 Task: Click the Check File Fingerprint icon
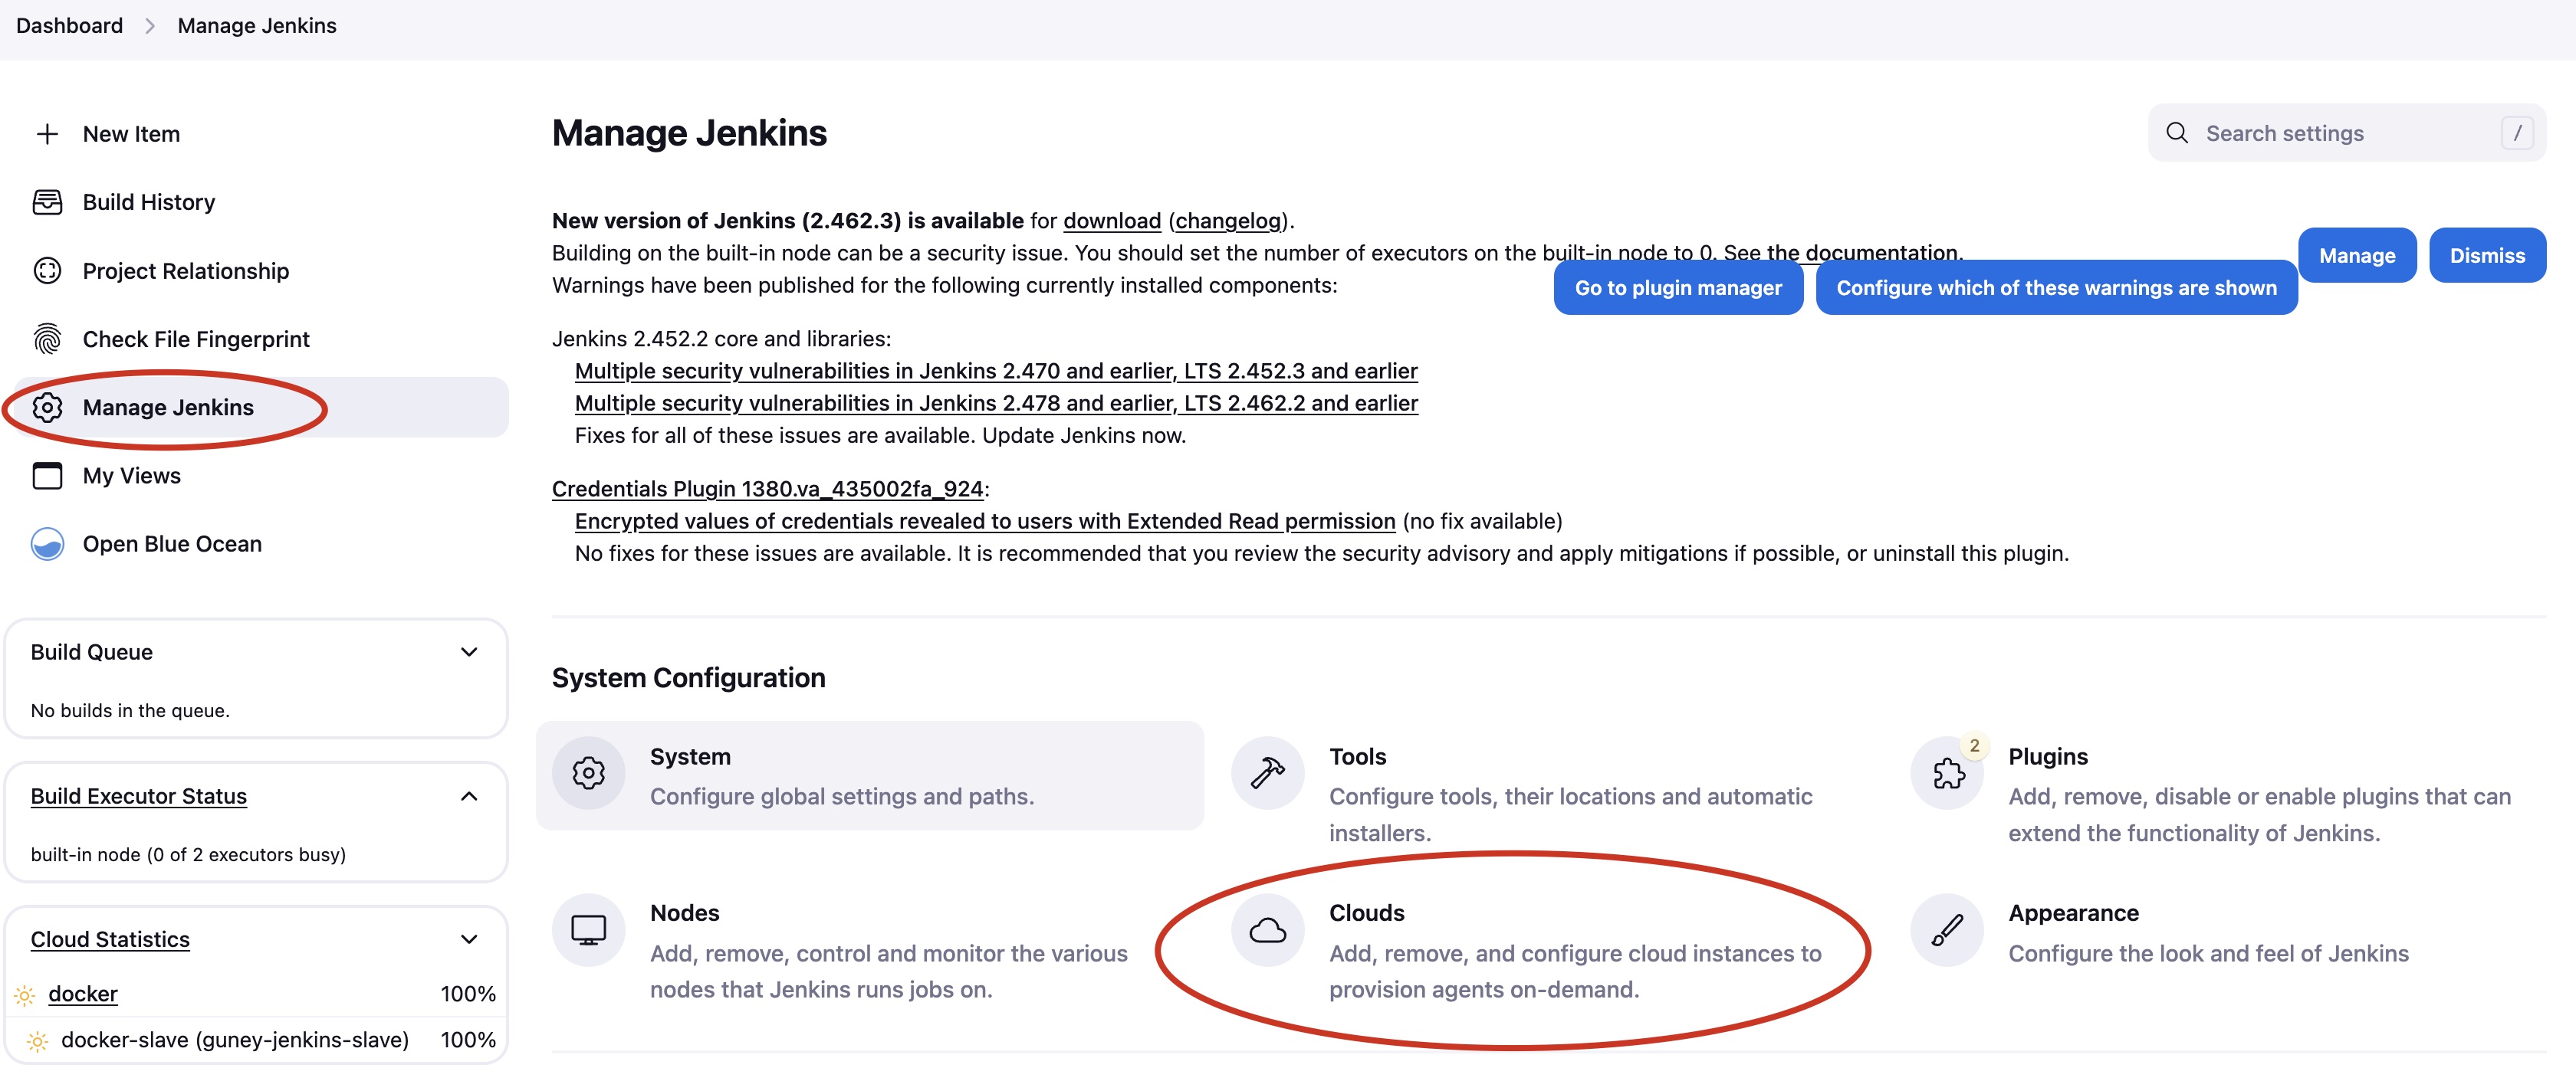[47, 339]
